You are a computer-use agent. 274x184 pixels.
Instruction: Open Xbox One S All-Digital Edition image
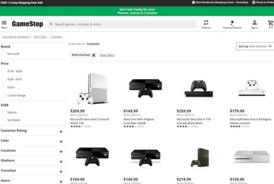(252, 88)
